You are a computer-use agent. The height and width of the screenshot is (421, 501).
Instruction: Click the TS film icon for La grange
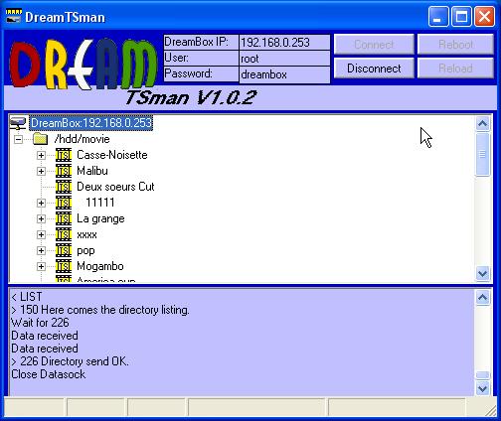pos(64,218)
